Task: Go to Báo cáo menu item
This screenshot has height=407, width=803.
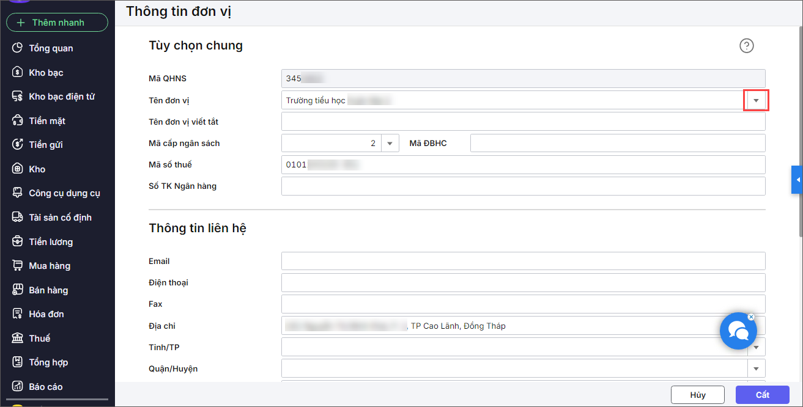Action: point(45,387)
